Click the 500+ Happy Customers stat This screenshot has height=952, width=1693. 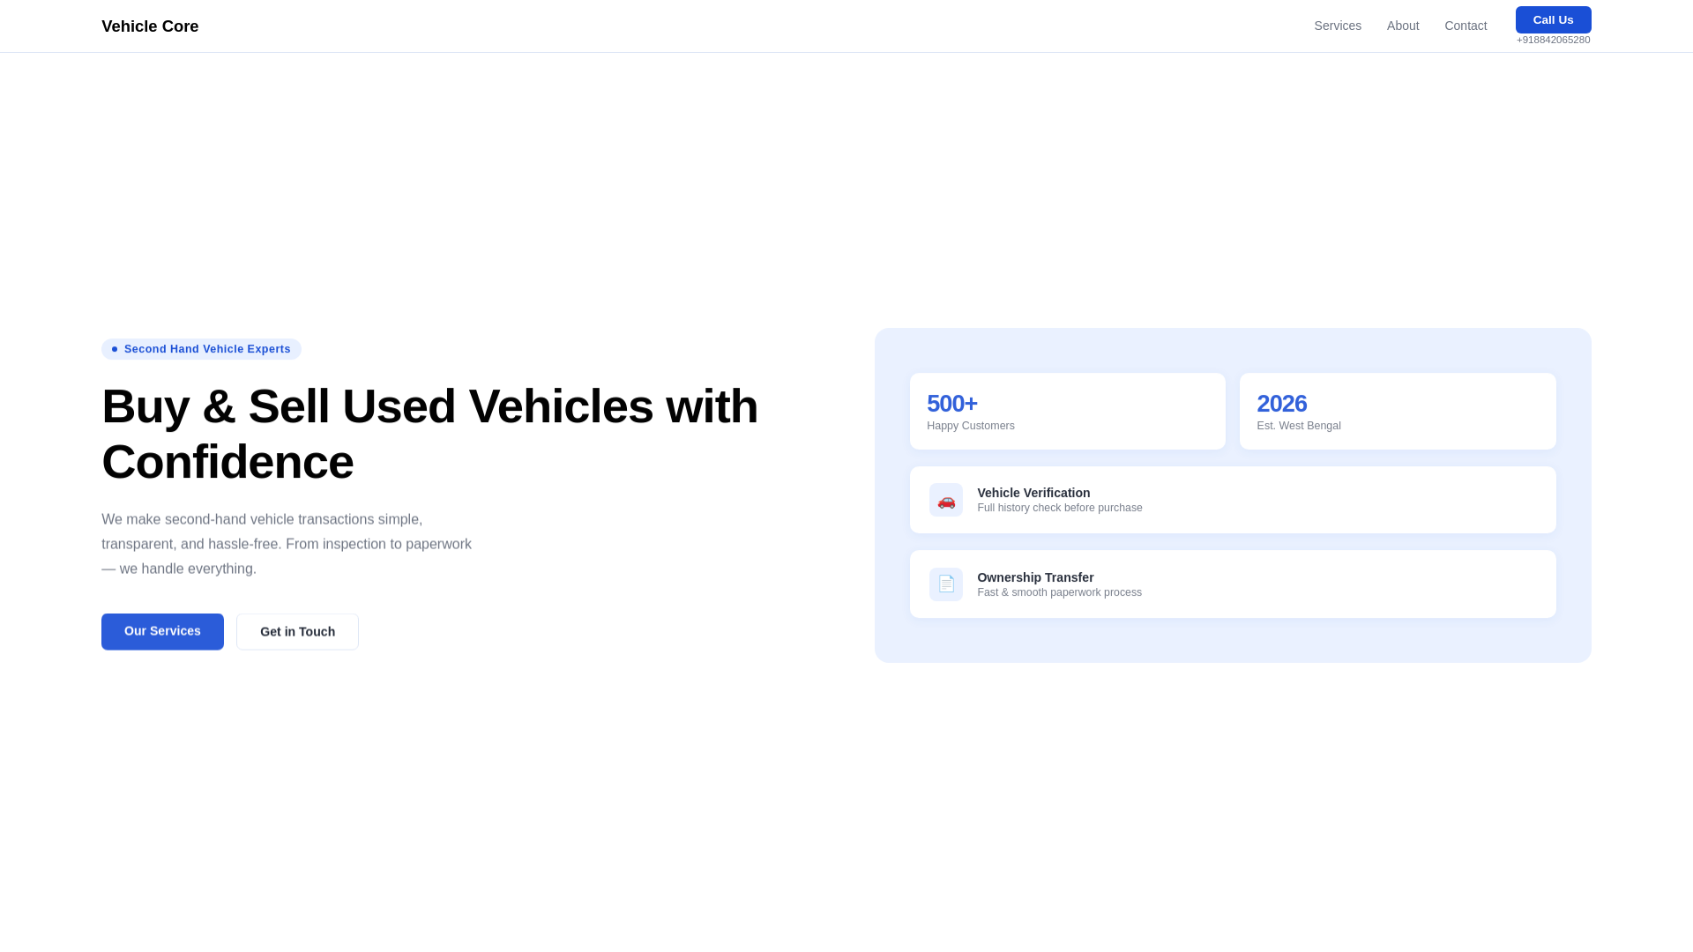tap(1068, 411)
